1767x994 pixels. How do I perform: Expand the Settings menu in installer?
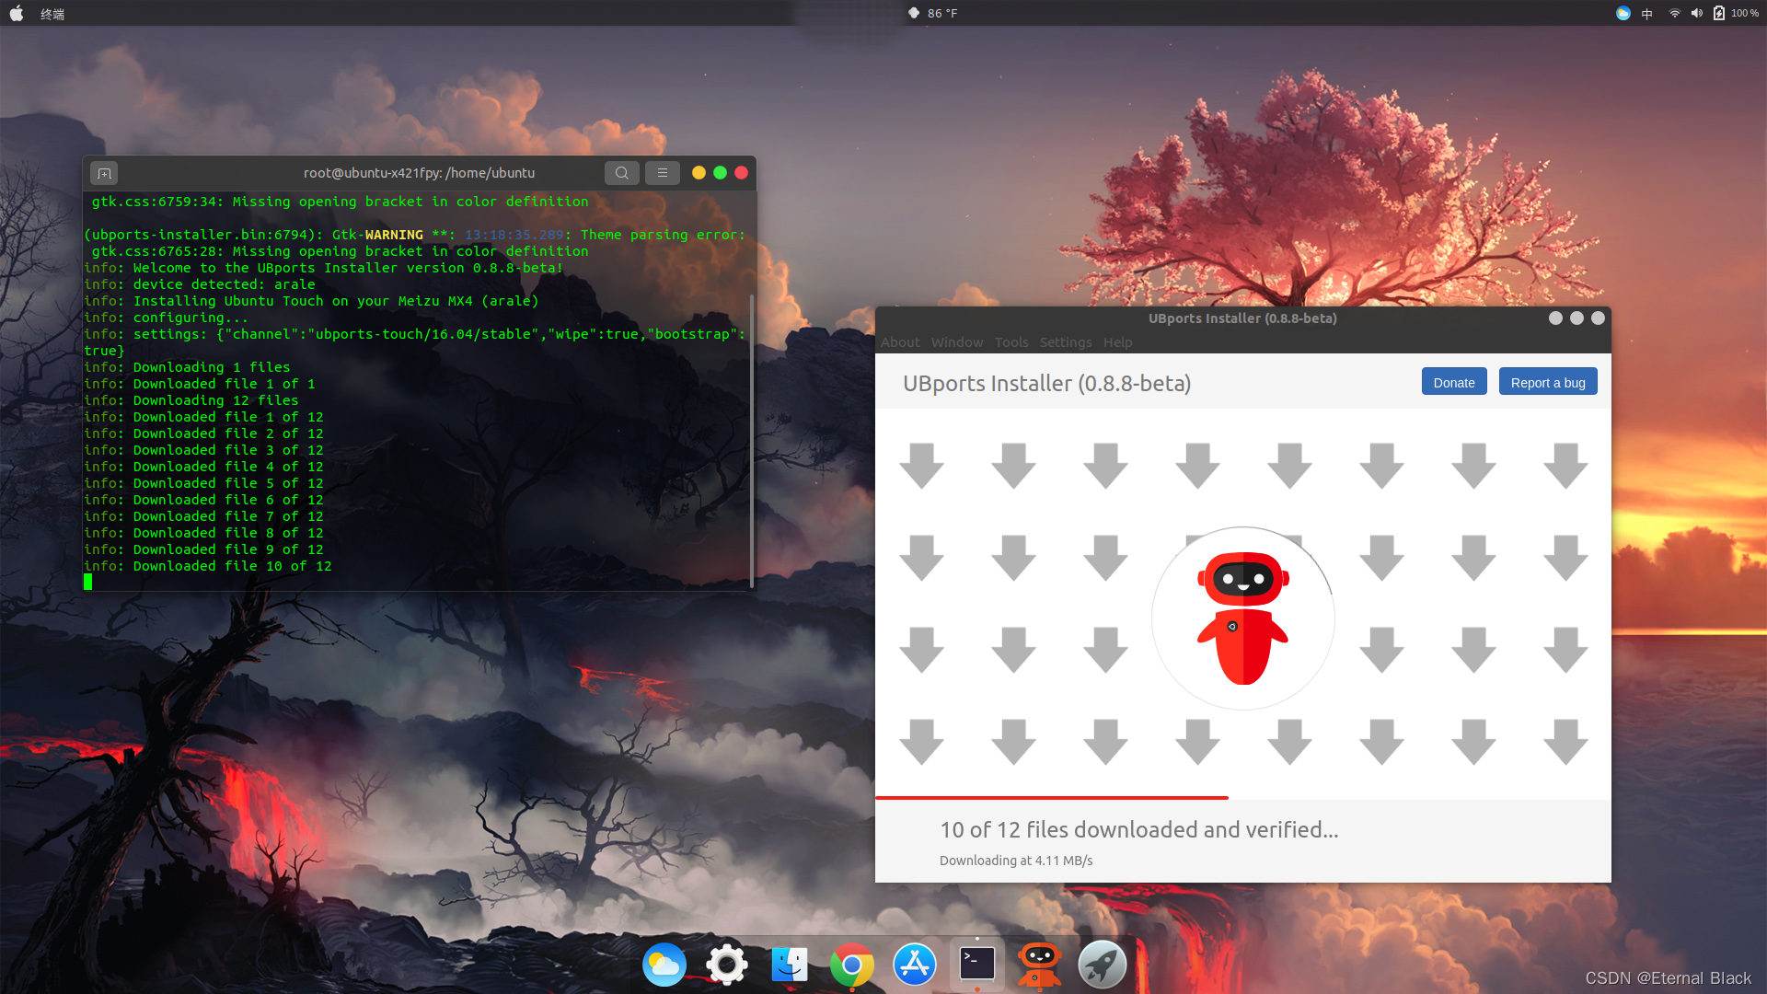tap(1065, 342)
